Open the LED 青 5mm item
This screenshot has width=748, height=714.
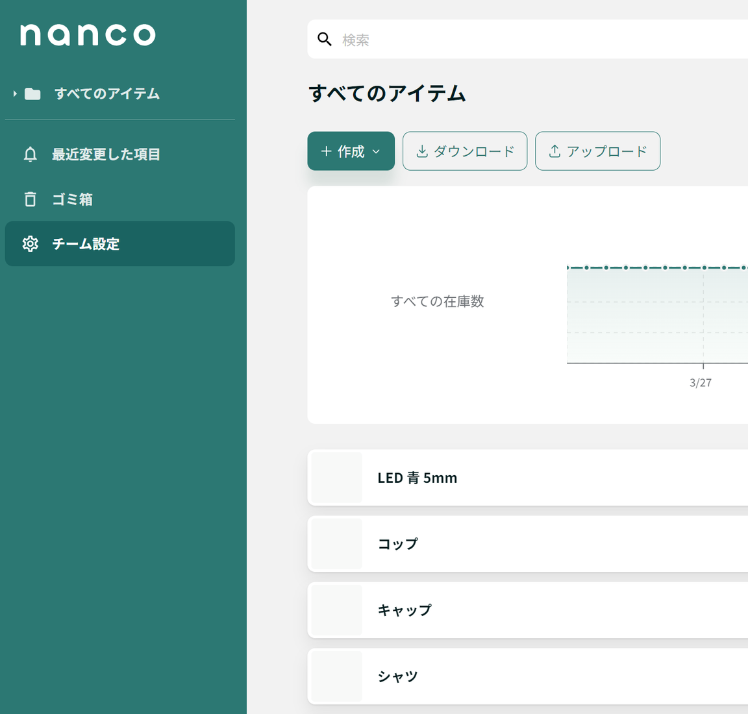pos(528,478)
